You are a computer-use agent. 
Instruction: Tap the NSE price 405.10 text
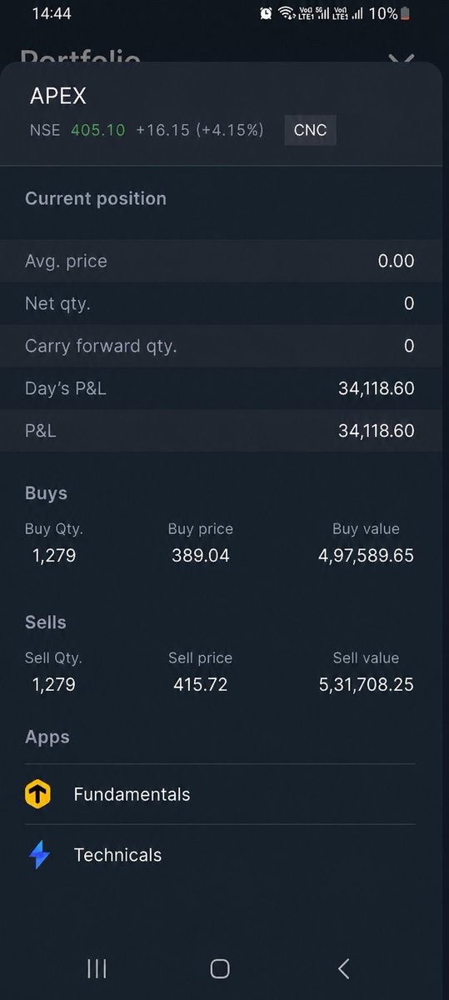(x=98, y=130)
